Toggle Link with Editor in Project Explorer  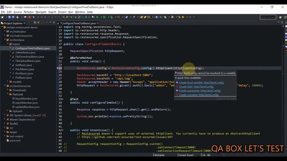[x=39, y=23]
